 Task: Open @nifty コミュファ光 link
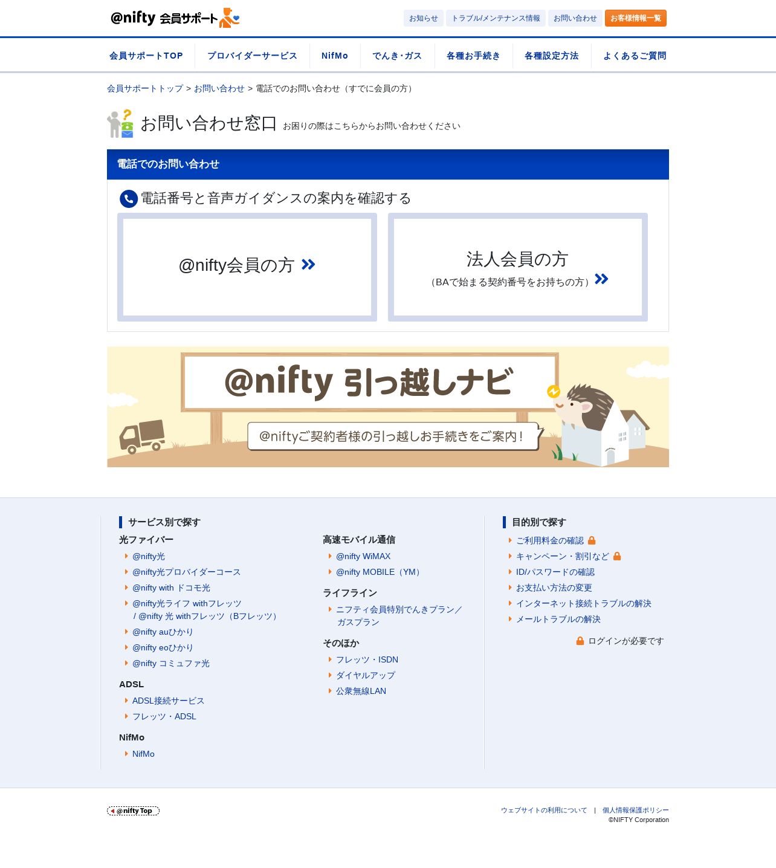(x=171, y=663)
